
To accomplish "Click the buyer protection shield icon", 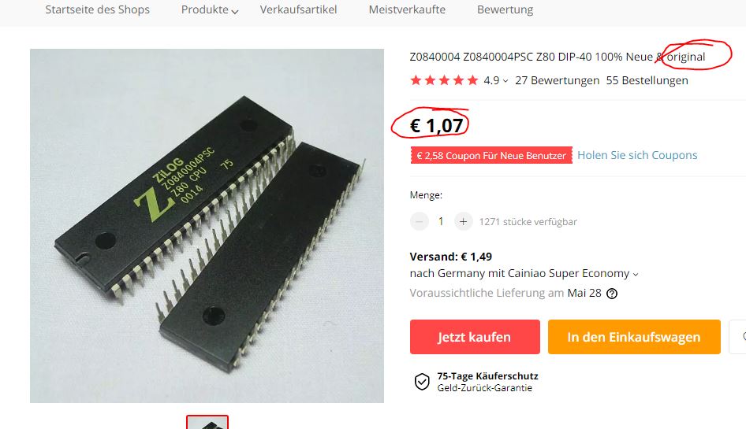I will [422, 382].
